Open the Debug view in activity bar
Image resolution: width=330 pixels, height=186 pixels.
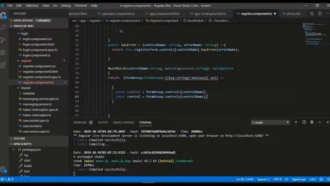point(3,52)
